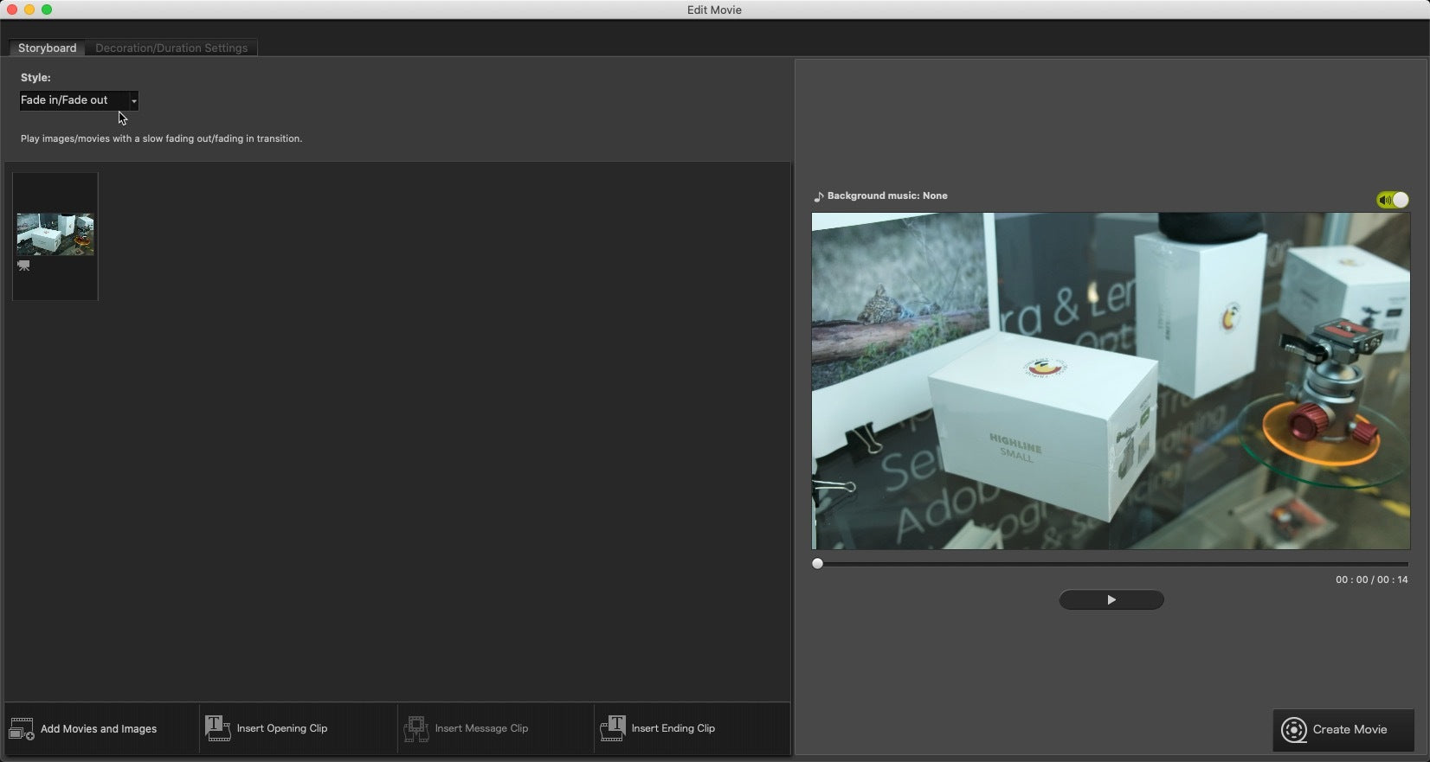Close the Edit Movie window

pos(12,10)
